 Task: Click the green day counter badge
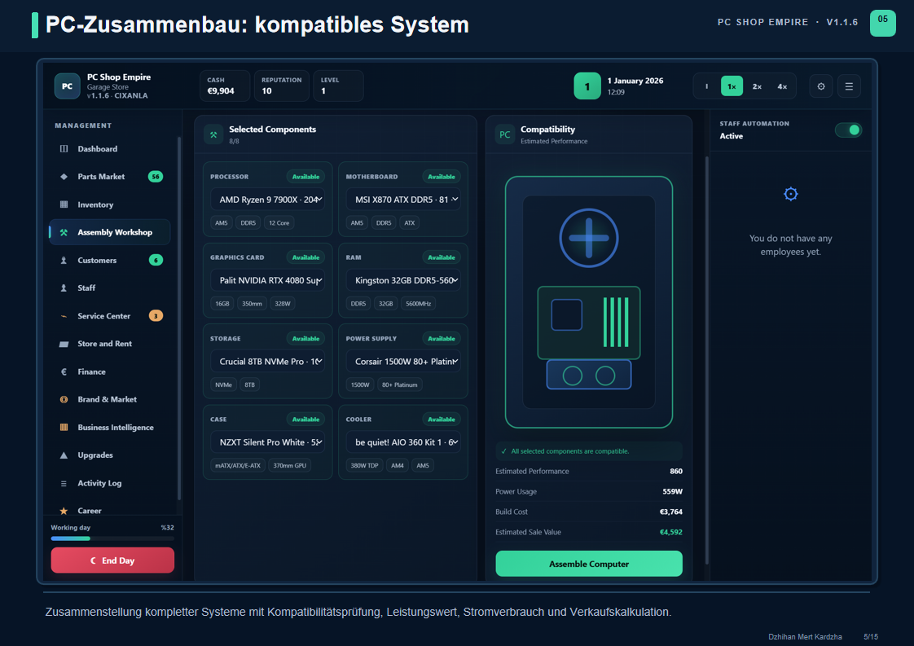pyautogui.click(x=587, y=86)
